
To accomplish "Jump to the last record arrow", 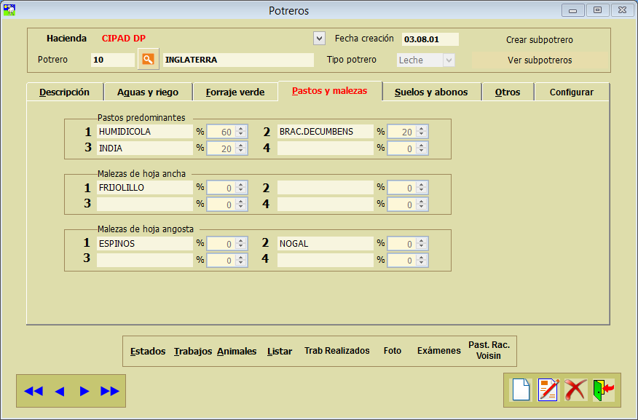I will [x=110, y=391].
